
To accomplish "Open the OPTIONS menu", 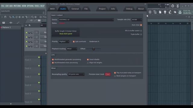I will 30,6.
